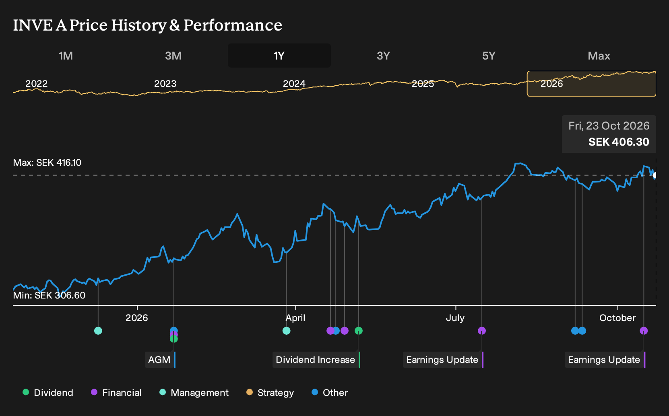669x416 pixels.
Task: Select the purple marker above October Earnings Update
Action: (x=644, y=331)
